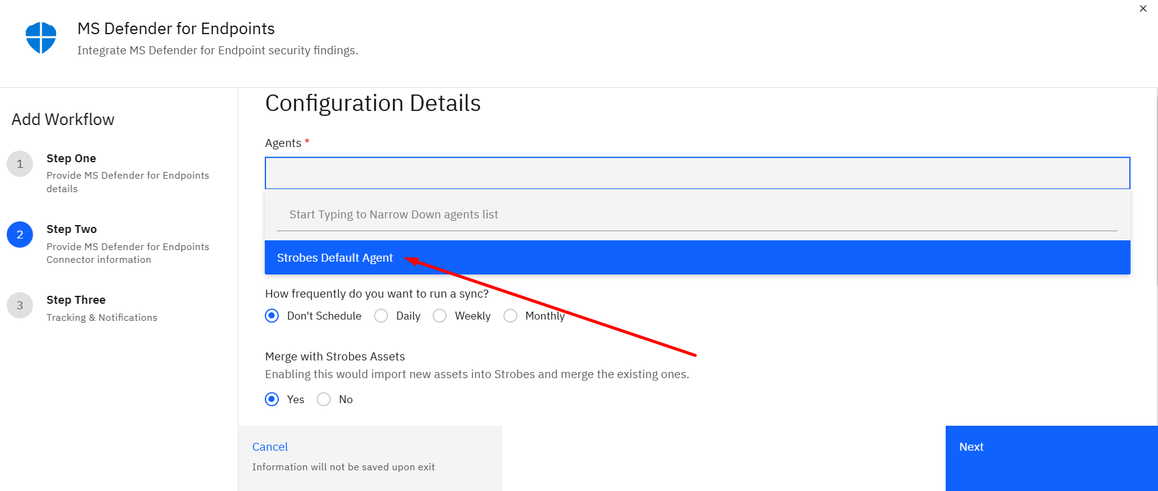Click the 'Enabling this would import new assets' description

pyautogui.click(x=477, y=374)
